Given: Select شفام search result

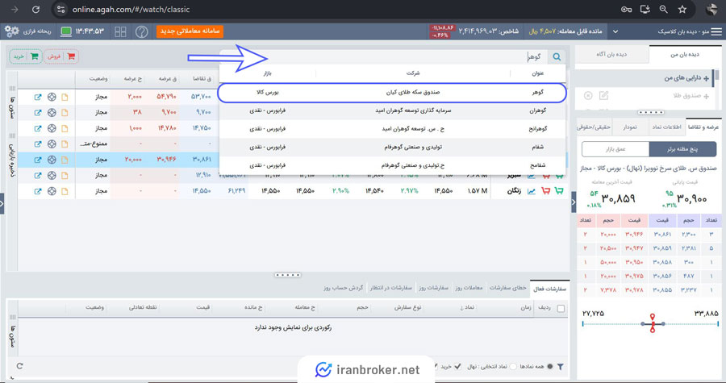Looking at the screenshot, I should point(392,147).
